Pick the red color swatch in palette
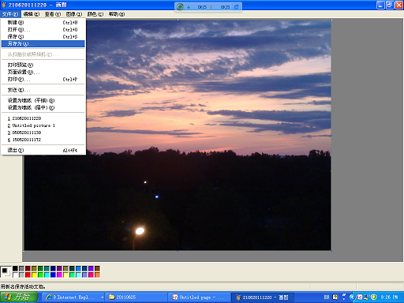This screenshot has height=303, width=404. (28, 275)
